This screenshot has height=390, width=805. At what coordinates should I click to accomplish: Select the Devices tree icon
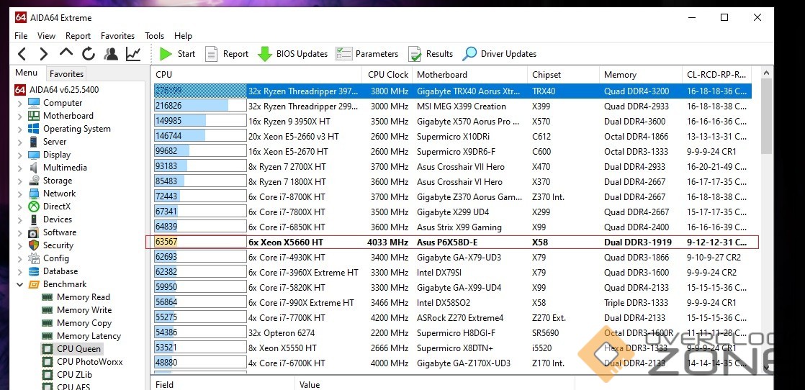click(x=34, y=219)
